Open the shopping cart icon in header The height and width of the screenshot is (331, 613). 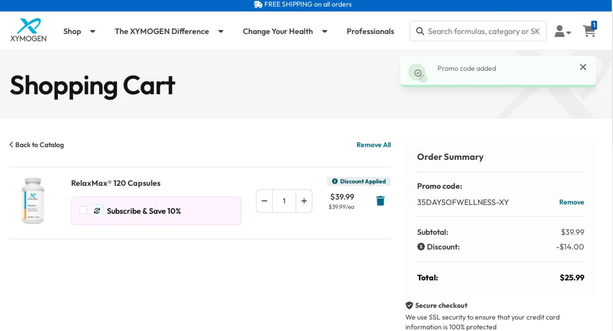589,31
